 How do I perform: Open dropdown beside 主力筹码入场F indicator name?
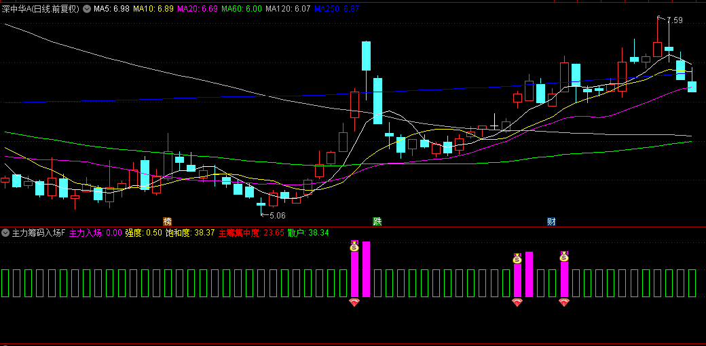coord(5,233)
